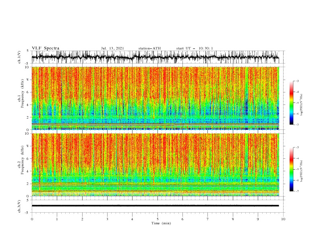Select the date text "Jul. 13, 2021"

point(112,48)
